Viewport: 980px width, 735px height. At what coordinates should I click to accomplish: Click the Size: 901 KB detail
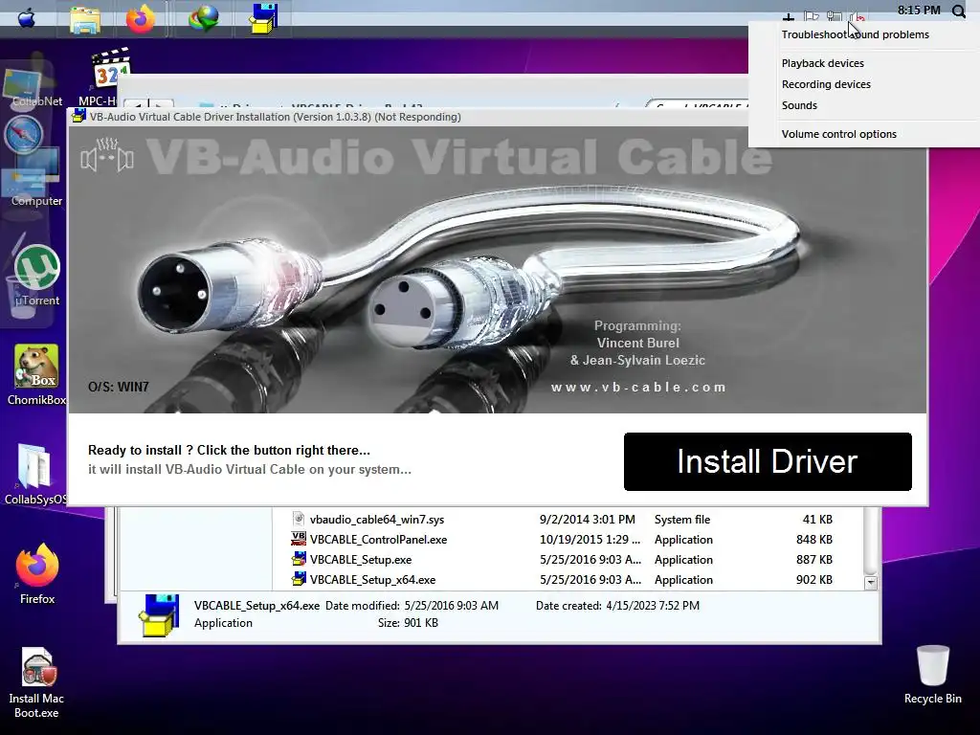[408, 623]
